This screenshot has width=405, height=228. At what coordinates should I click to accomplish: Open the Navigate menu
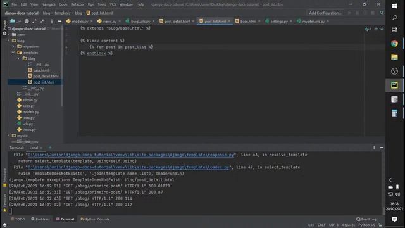pos(48,4)
